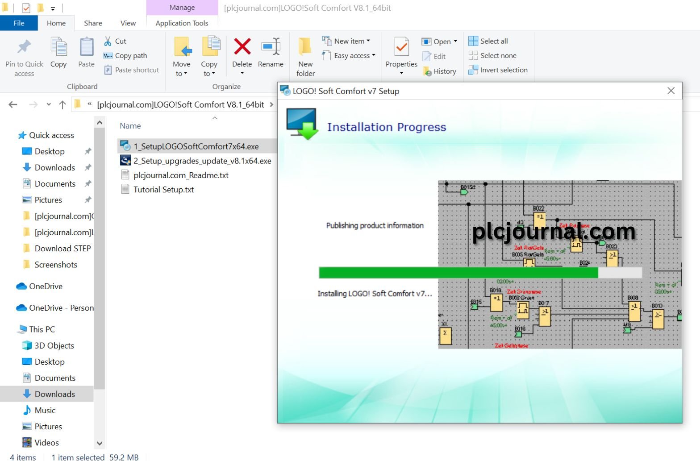This screenshot has width=700, height=461.
Task: Open the File menu tab
Action: [19, 23]
